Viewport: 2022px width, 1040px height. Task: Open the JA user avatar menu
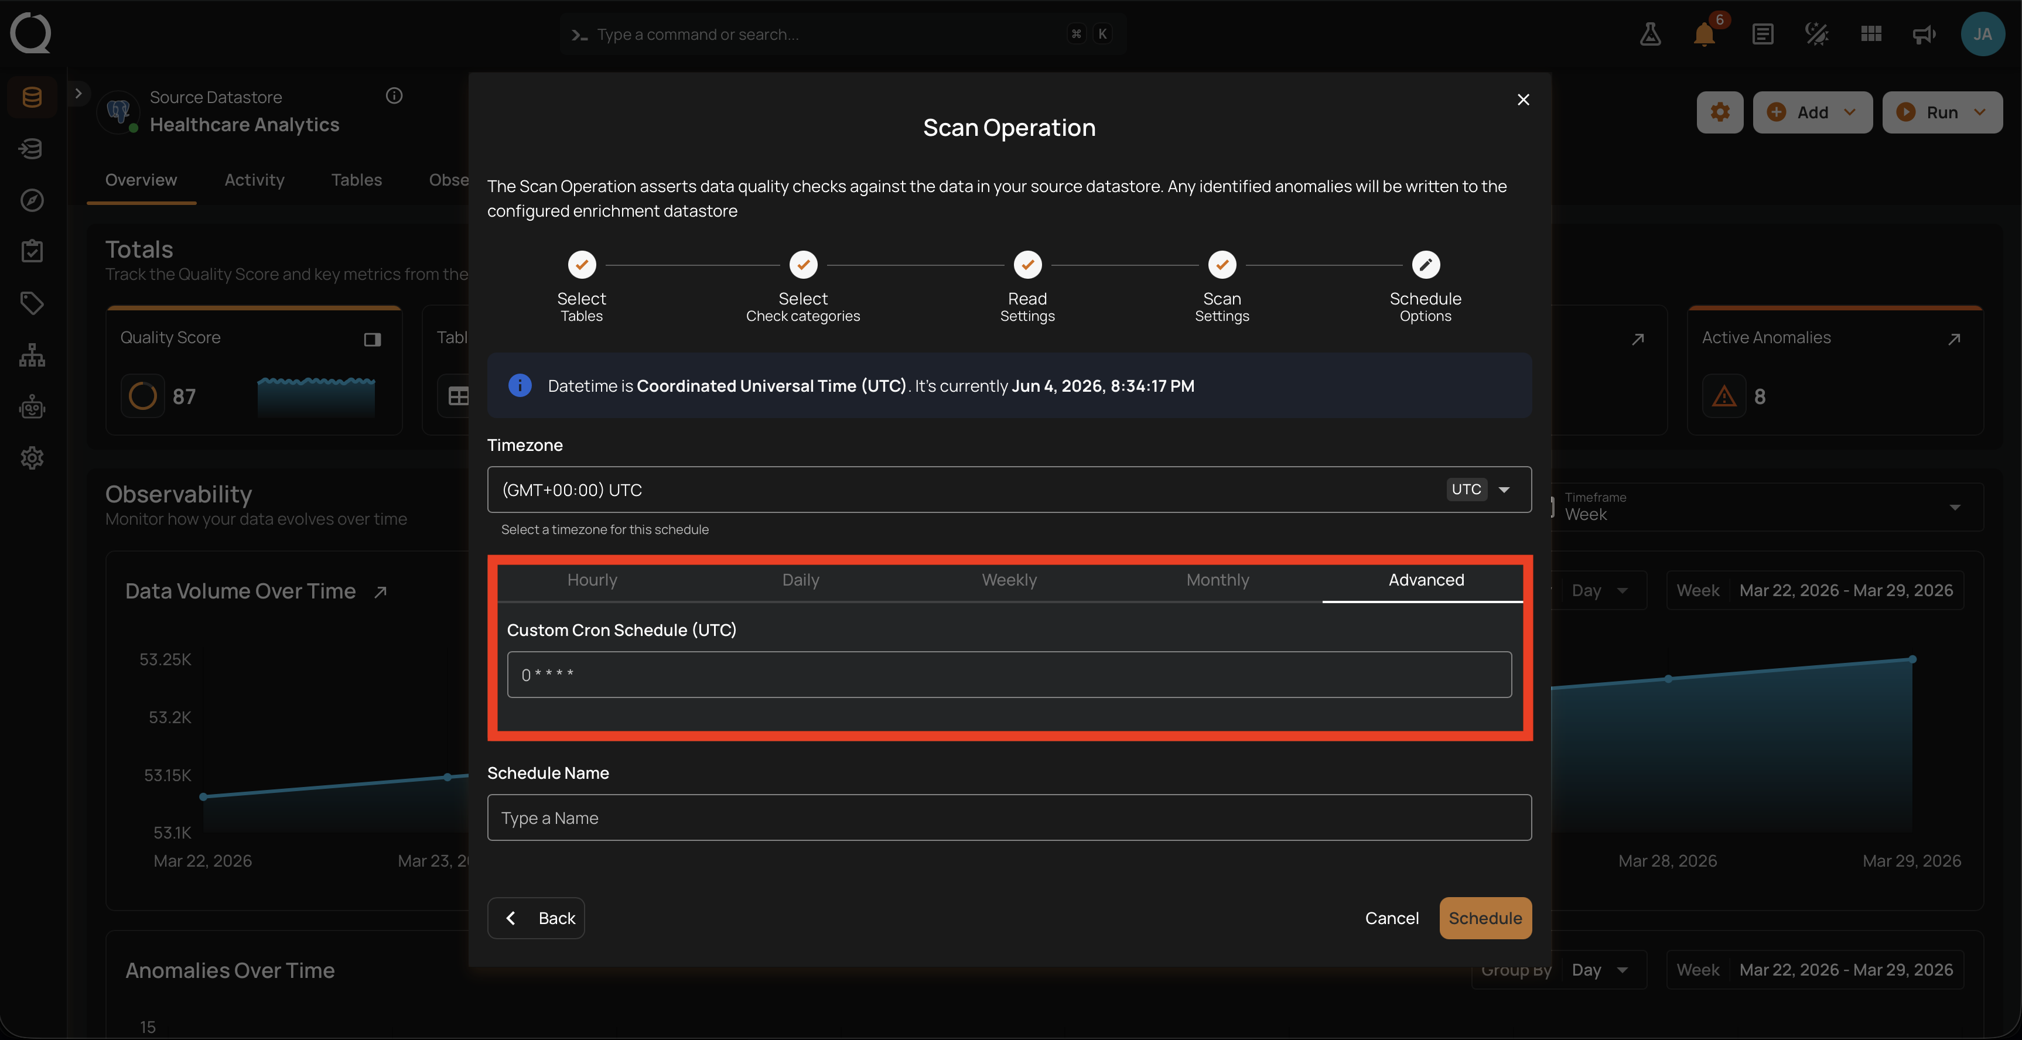[x=1983, y=34]
